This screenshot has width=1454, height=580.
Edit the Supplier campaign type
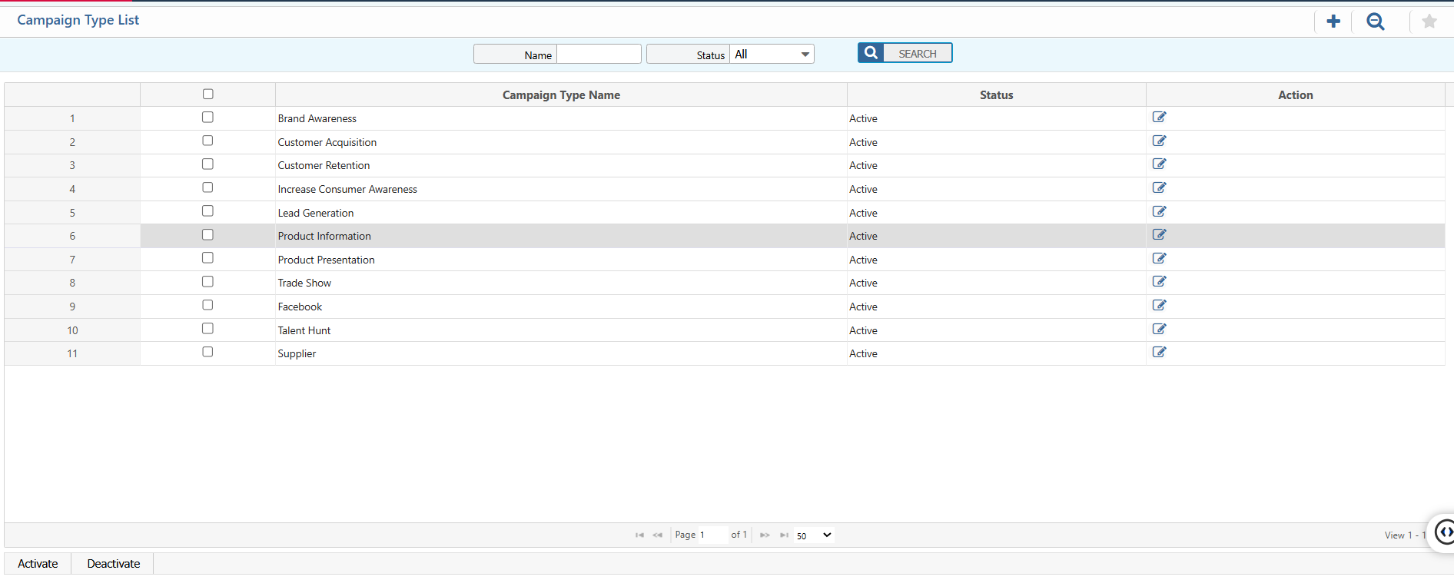tap(1159, 353)
